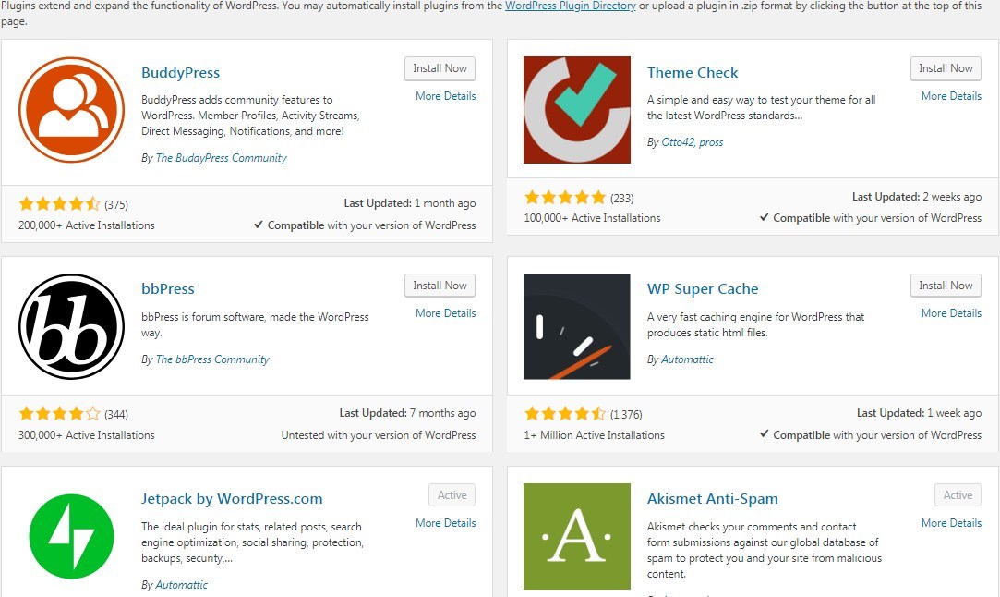Click the Akismet Anti-Spam letter icon

577,536
